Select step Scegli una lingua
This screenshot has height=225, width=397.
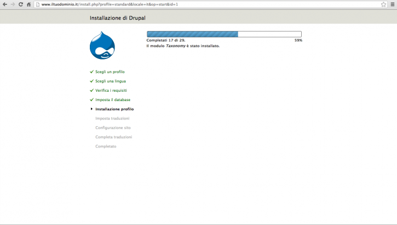pyautogui.click(x=111, y=81)
